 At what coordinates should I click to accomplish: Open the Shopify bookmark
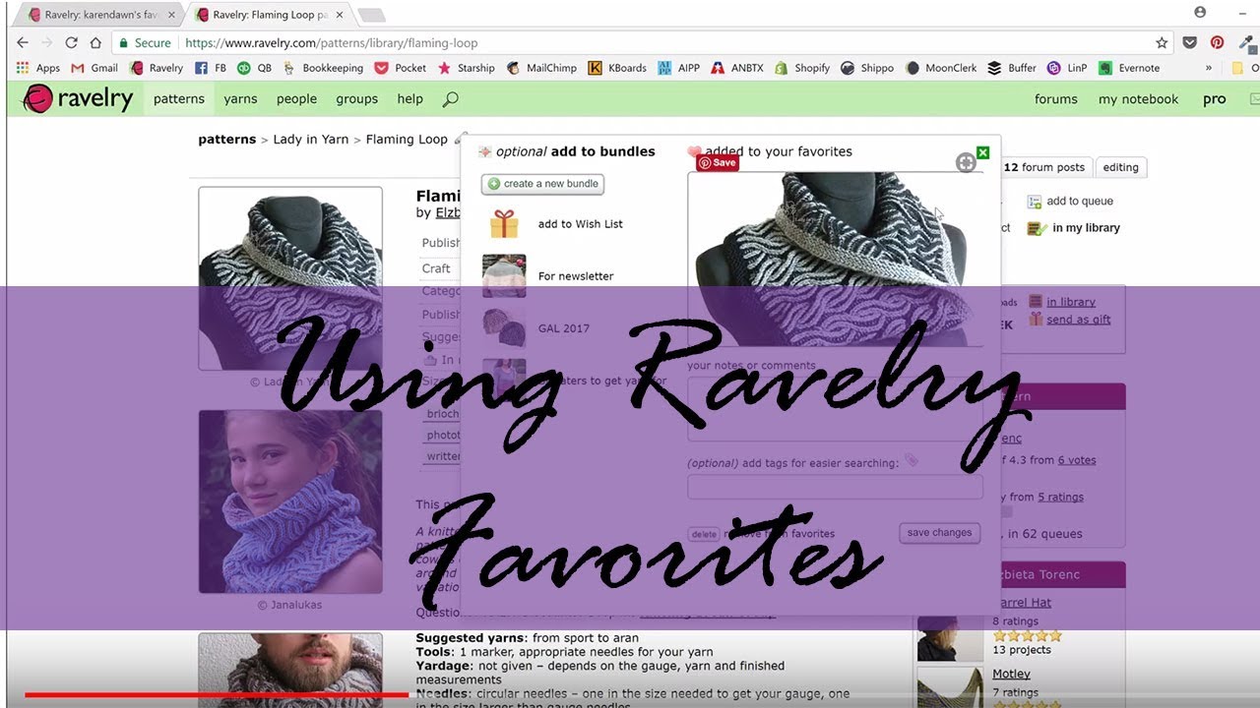[x=802, y=68]
